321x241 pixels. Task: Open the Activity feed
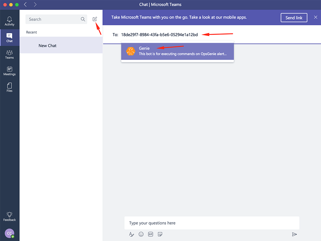(9, 21)
